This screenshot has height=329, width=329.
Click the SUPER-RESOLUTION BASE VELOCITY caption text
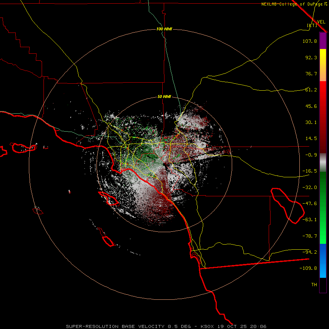115,326
